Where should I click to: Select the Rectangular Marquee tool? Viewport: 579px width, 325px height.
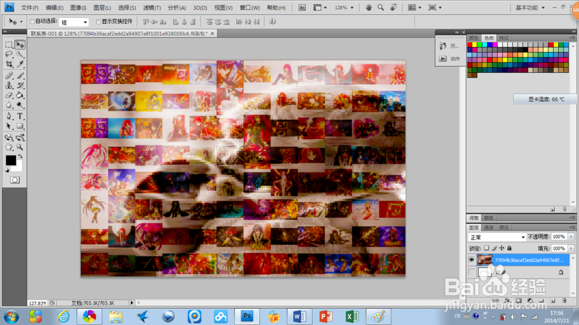[x=9, y=45]
